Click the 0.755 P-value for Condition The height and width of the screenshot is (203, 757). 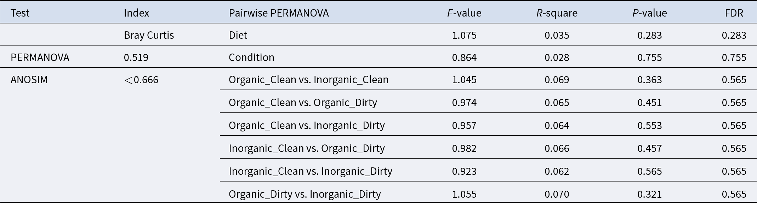649,57
